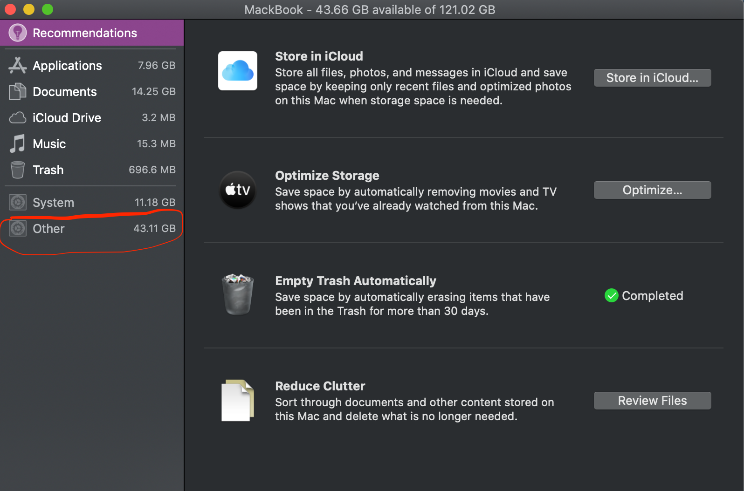Click the green zoom window button
The height and width of the screenshot is (491, 744).
click(48, 9)
